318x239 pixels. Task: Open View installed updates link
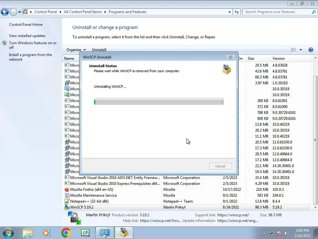coord(27,35)
